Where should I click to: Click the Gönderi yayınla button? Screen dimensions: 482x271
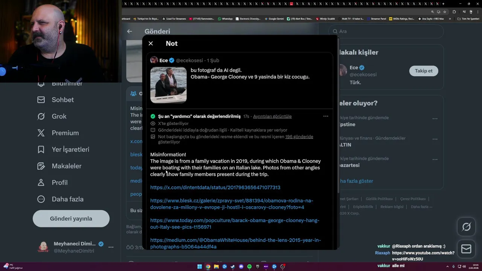[x=71, y=219]
